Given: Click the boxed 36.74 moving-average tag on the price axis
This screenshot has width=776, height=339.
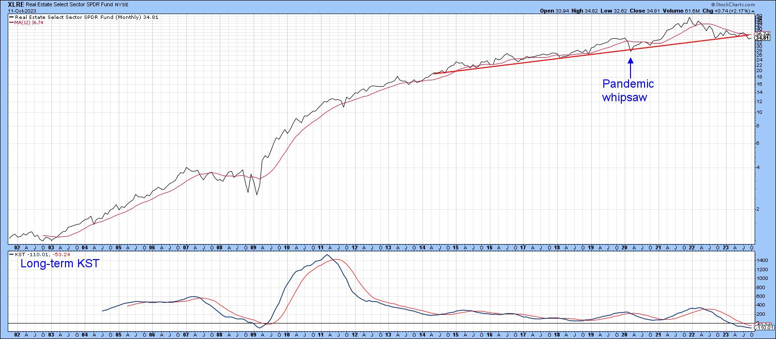Looking at the screenshot, I should (x=762, y=33).
